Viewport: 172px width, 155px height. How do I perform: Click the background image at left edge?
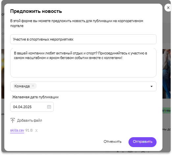[3, 74]
